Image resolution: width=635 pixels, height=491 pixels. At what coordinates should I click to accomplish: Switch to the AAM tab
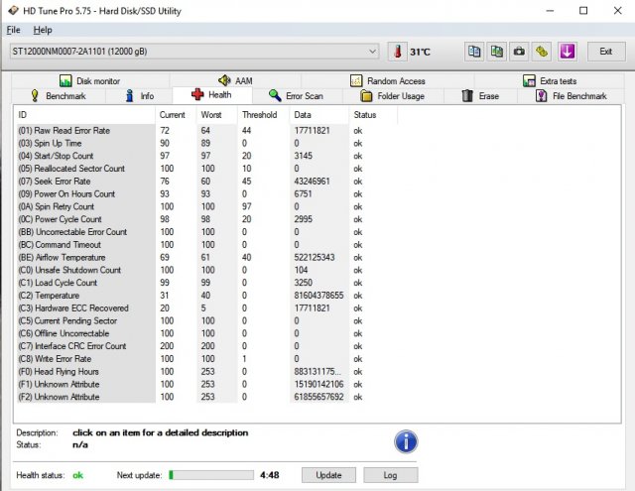coord(235,80)
